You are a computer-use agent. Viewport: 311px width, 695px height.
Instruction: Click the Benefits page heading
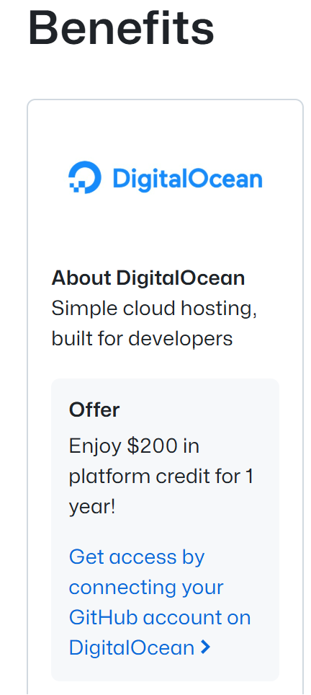pyautogui.click(x=121, y=27)
